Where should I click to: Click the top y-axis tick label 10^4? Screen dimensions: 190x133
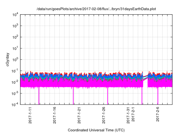(x=15, y=15)
